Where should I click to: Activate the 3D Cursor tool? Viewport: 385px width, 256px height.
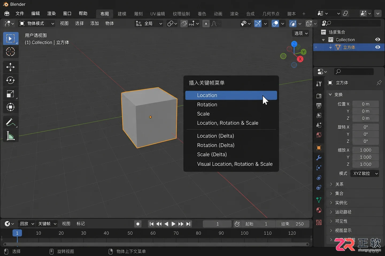coord(11,52)
